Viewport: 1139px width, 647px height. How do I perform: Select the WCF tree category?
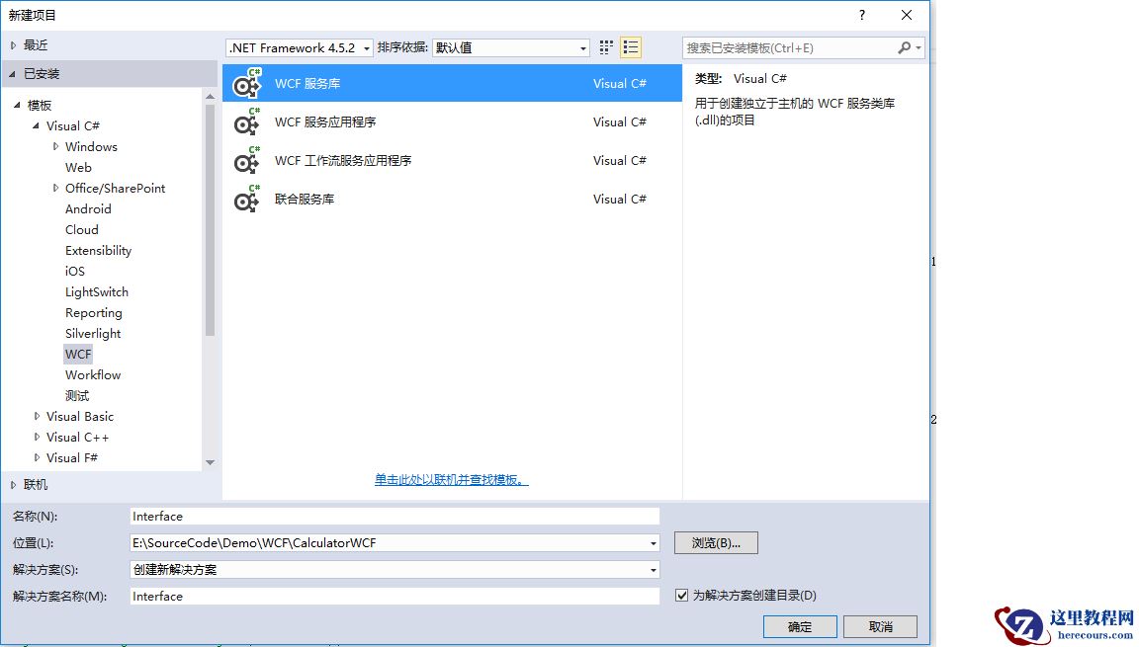point(78,355)
